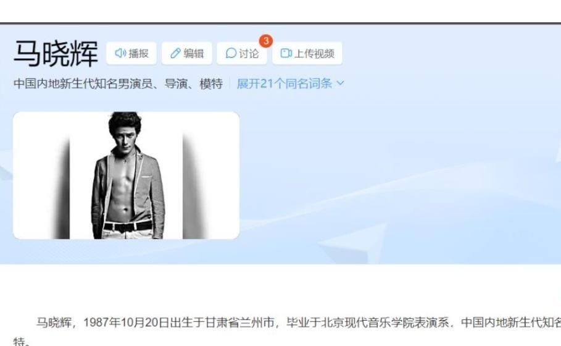Screen dimensions: 561x346
Task: Click the video camera icon for 上传视频
Action: (x=286, y=53)
